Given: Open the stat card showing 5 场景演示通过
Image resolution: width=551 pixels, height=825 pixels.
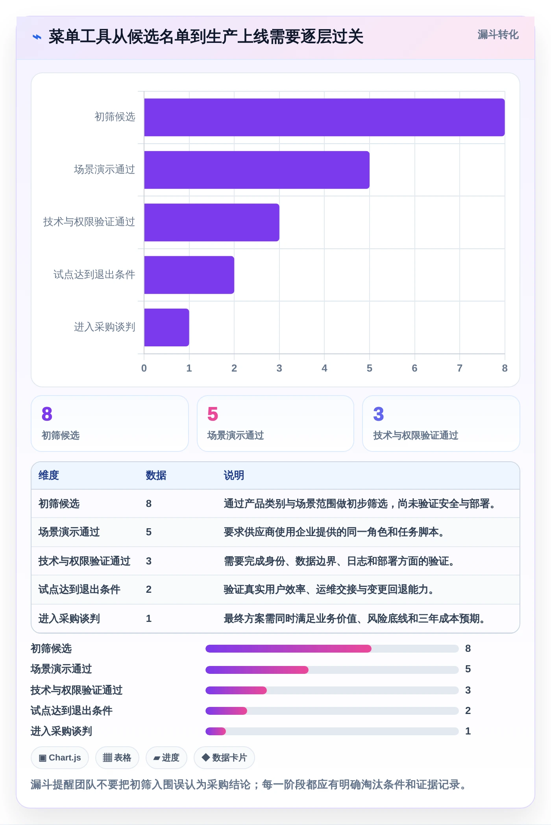Looking at the screenshot, I should coord(275,424).
